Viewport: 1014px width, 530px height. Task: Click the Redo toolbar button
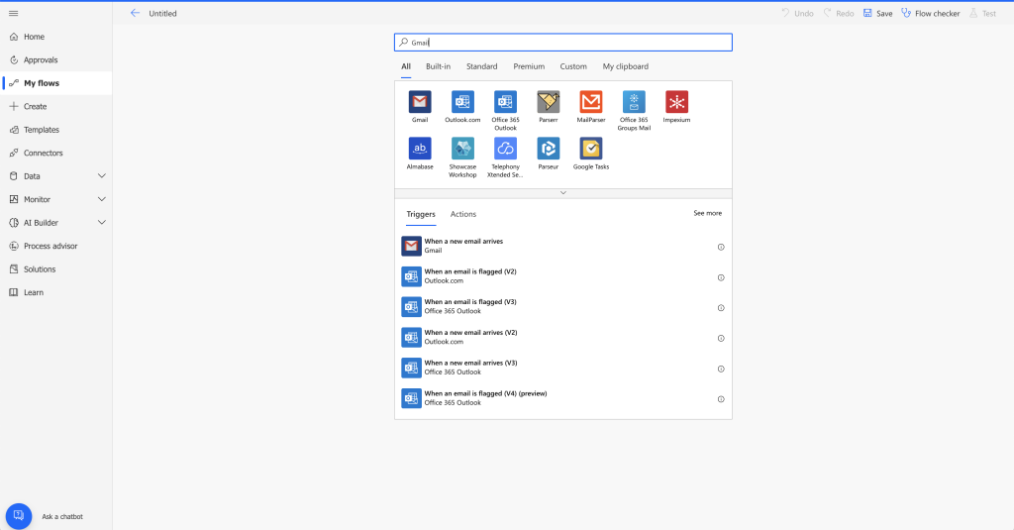coord(839,13)
